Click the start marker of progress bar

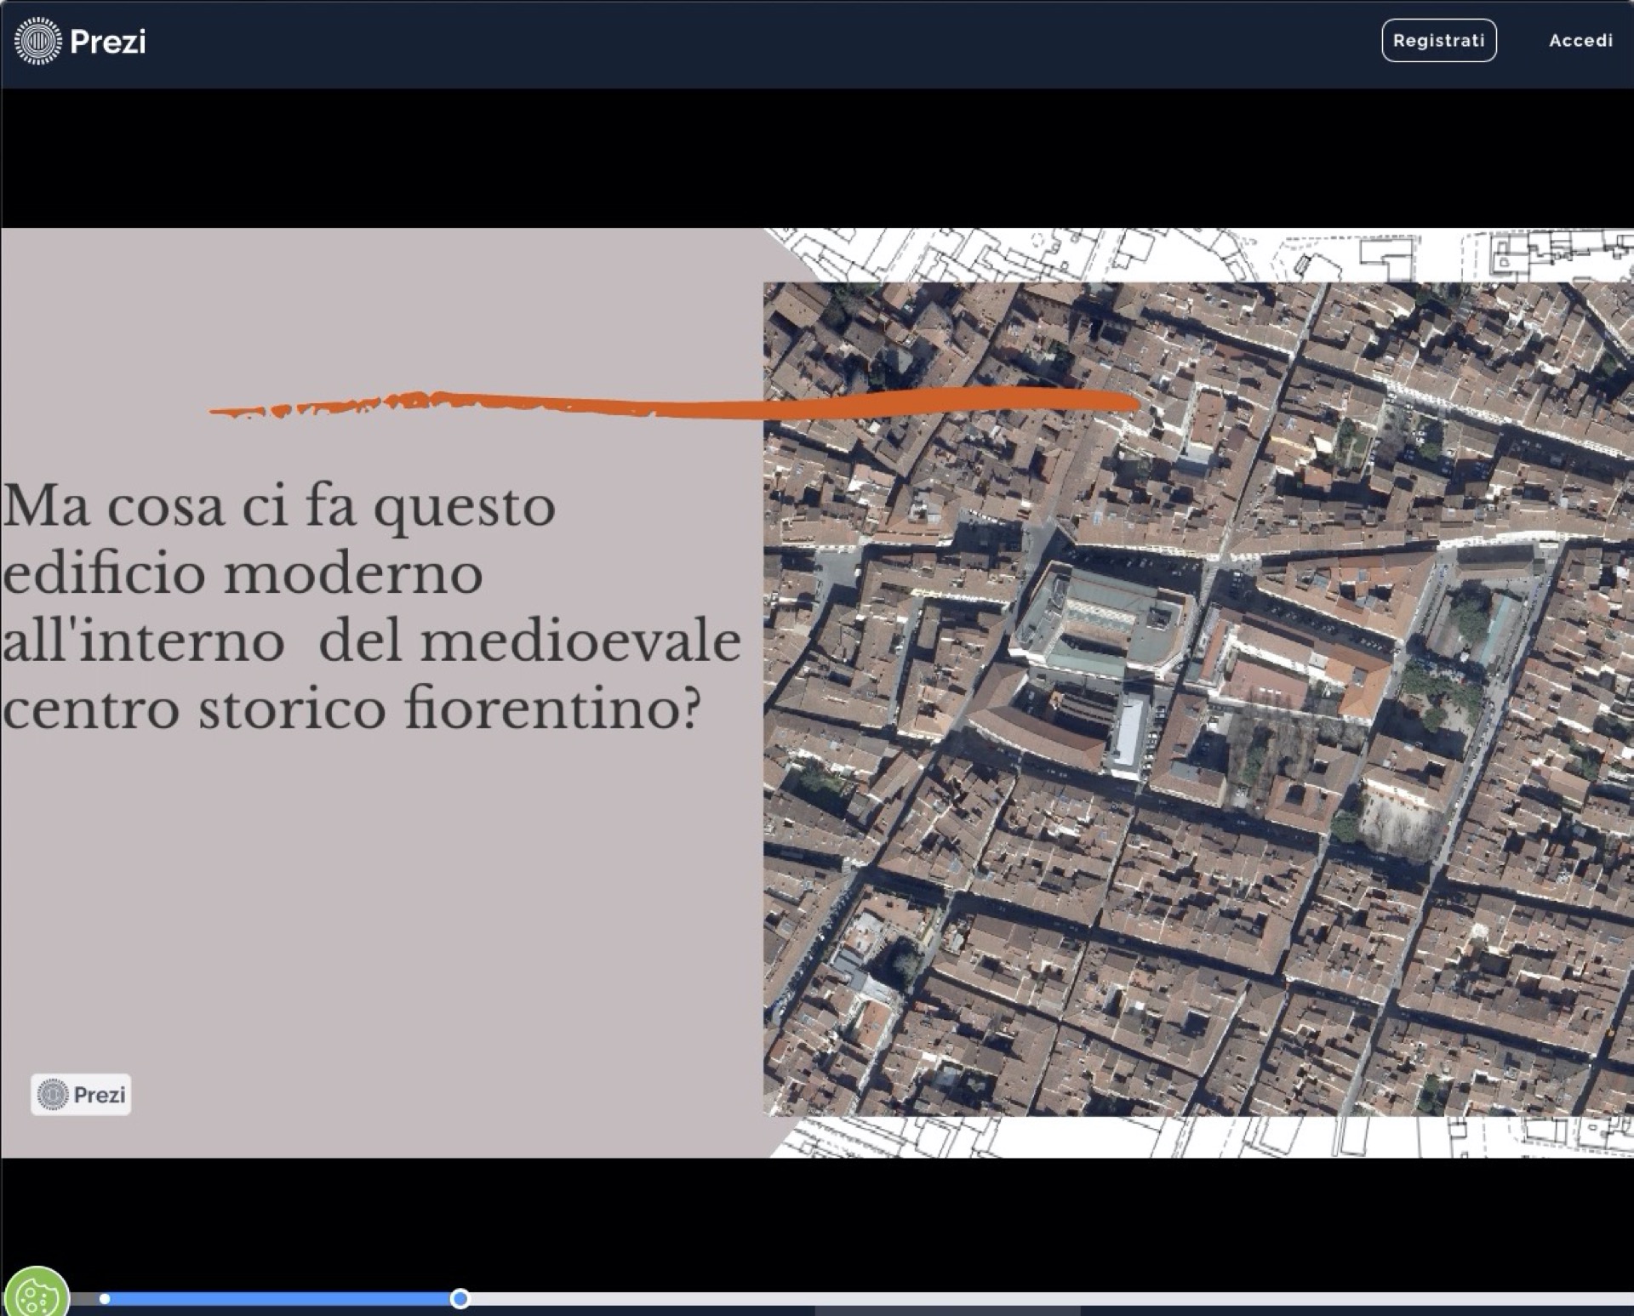105,1298
